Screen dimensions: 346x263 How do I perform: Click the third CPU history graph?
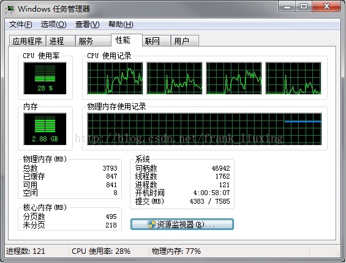coord(234,78)
